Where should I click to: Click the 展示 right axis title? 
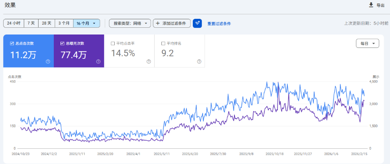pyautogui.click(x=376, y=77)
